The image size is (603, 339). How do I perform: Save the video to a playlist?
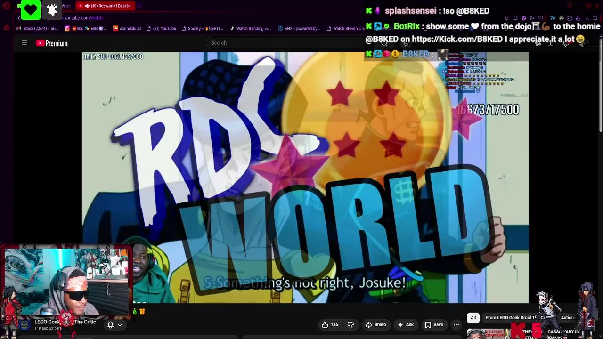pyautogui.click(x=434, y=325)
